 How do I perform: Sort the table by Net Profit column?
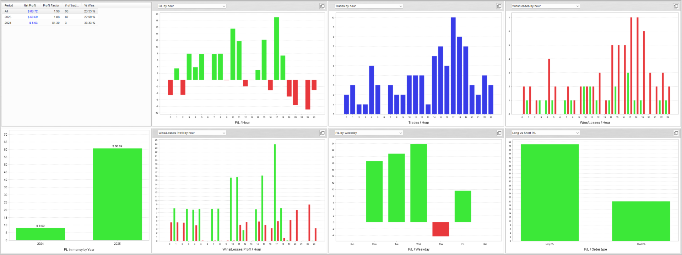coord(30,6)
